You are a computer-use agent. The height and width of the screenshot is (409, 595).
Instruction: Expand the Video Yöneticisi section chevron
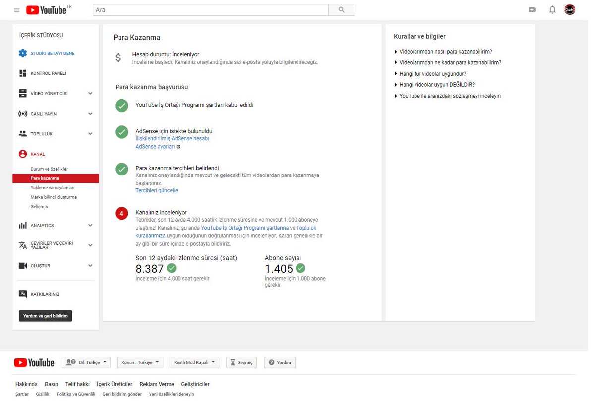(x=90, y=93)
